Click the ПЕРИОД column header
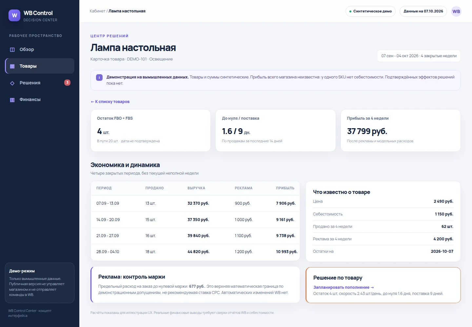The width and height of the screenshot is (472, 327). click(104, 188)
